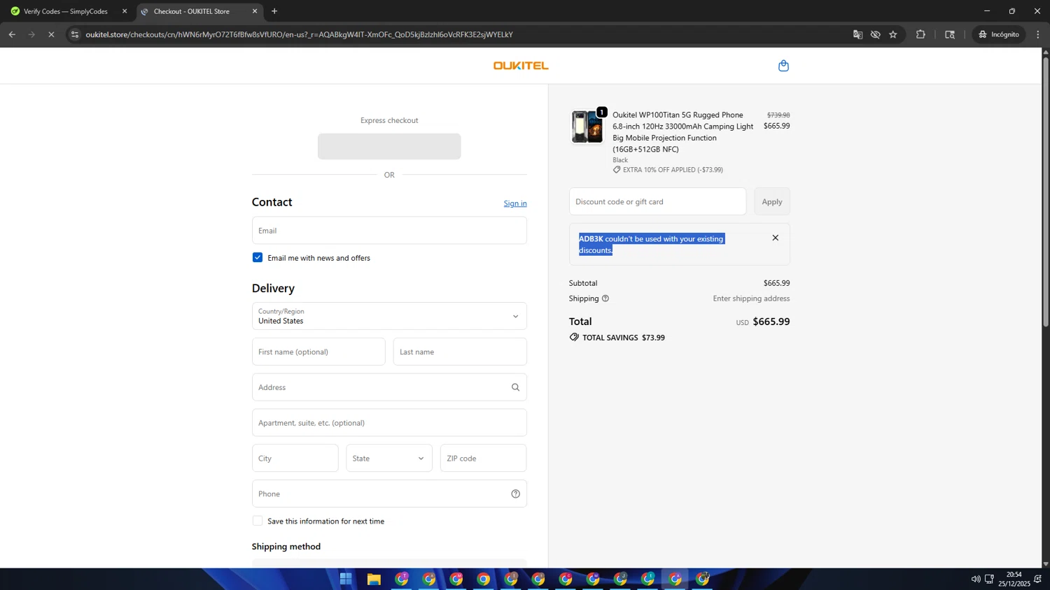Screen dimensions: 1050x590
Task: Open File Explorer from the taskbar
Action: [x=374, y=579]
